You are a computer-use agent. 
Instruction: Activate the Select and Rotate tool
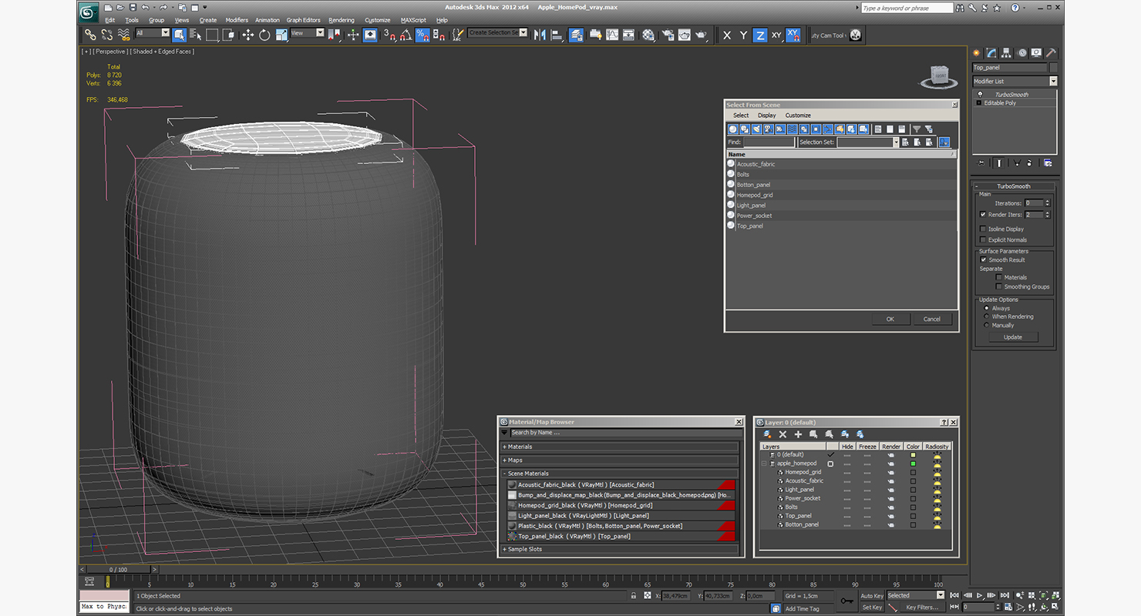point(264,35)
